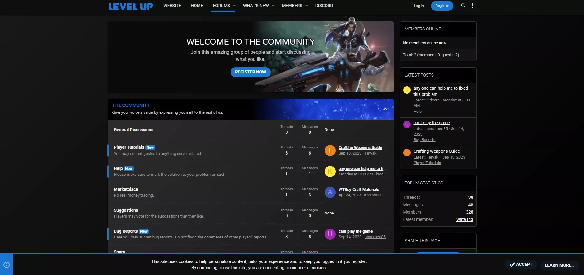Click the purple U avatar in Bug Reports row
Screen dimensions: 584x275
[x=330, y=234]
